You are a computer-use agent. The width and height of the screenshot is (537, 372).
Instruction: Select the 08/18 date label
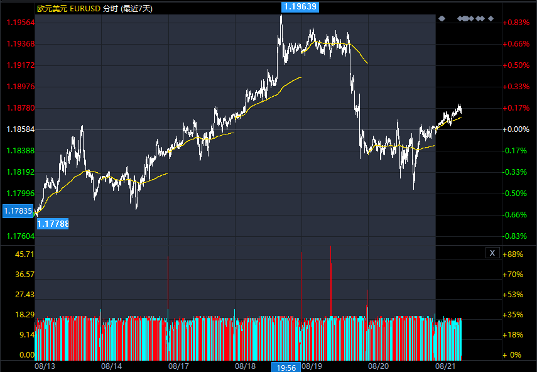click(245, 366)
